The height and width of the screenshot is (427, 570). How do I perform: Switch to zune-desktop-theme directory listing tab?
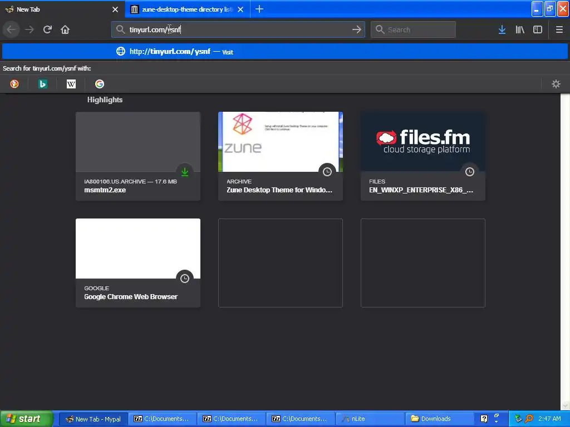[187, 9]
